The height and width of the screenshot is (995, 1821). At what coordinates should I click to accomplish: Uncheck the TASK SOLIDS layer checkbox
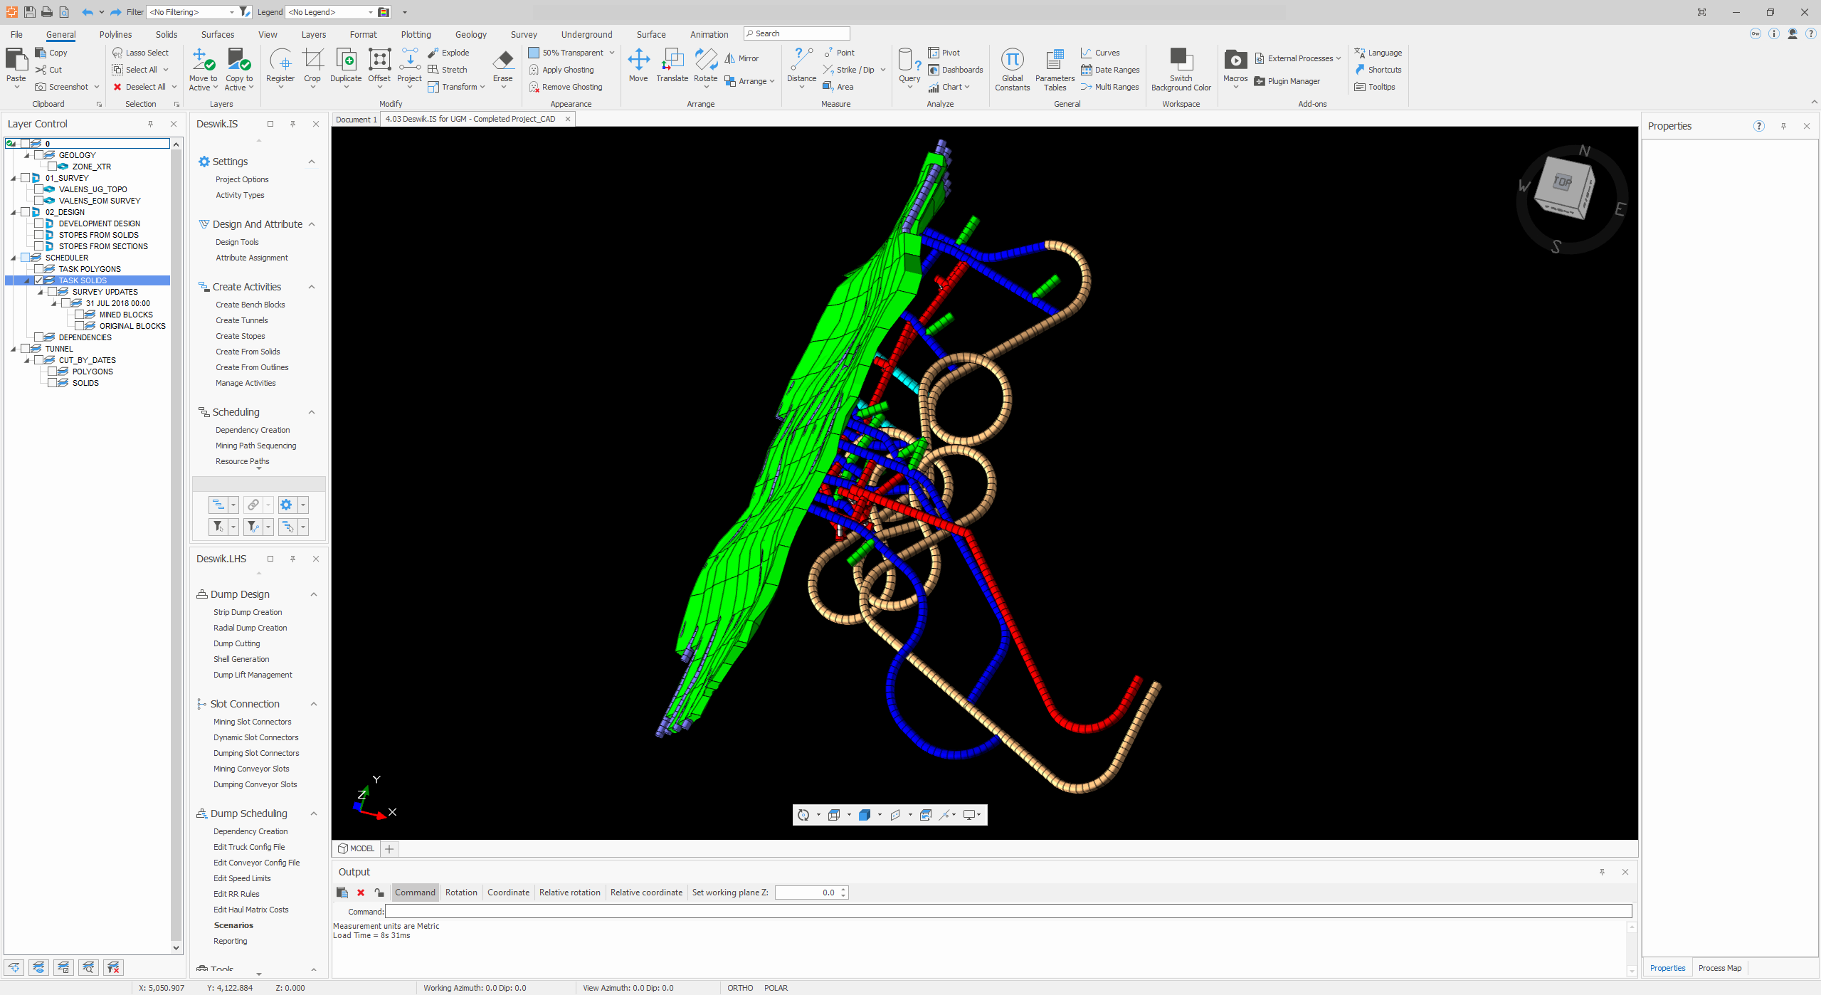[x=40, y=280]
